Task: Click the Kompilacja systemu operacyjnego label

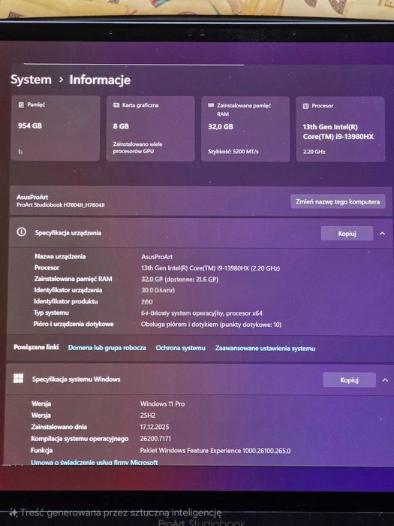Action: pos(80,438)
